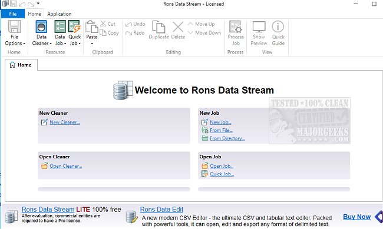Image resolution: width=383 pixels, height=229 pixels.
Task: Click the Buy Now link
Action: coord(356,217)
